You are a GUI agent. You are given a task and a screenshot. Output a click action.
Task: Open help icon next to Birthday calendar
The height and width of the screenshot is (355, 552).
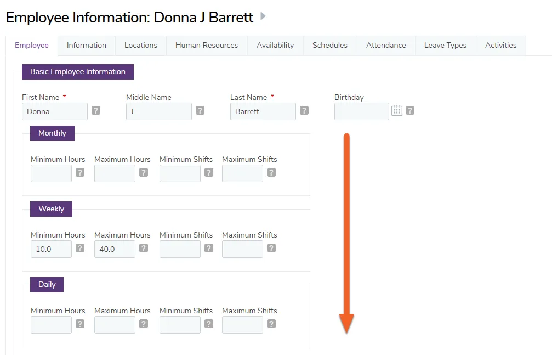(410, 111)
